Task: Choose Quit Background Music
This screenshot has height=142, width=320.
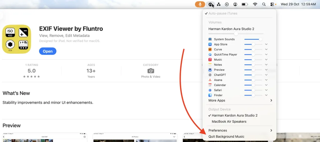Action: point(226,136)
